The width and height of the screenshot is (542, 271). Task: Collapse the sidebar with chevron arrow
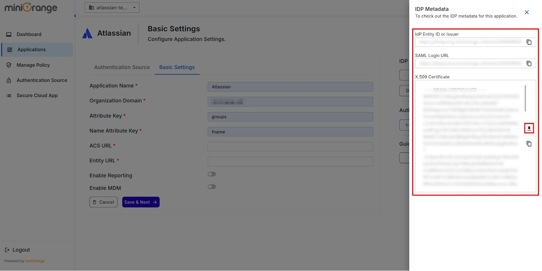(x=75, y=16)
